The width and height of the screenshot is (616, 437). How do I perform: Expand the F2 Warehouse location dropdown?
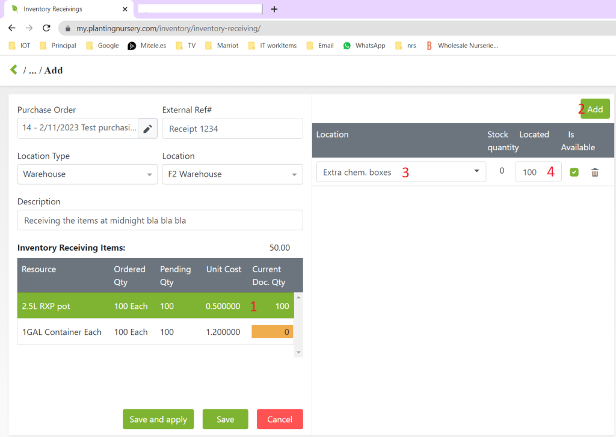pyautogui.click(x=232, y=174)
